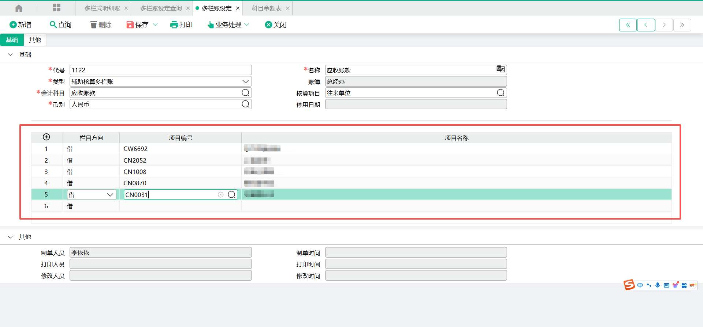Image resolution: width=703 pixels, height=327 pixels.
Task: Jump to the last record
Action: (682, 25)
